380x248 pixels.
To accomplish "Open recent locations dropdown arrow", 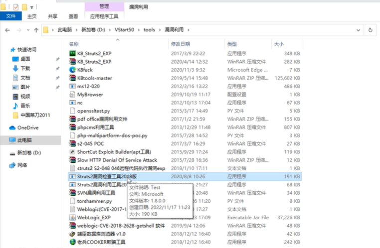I will [28, 30].
